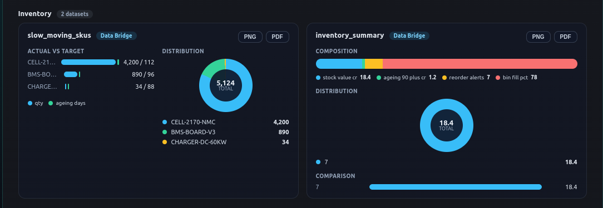Click blue stock value segment of composition bar

pos(339,64)
